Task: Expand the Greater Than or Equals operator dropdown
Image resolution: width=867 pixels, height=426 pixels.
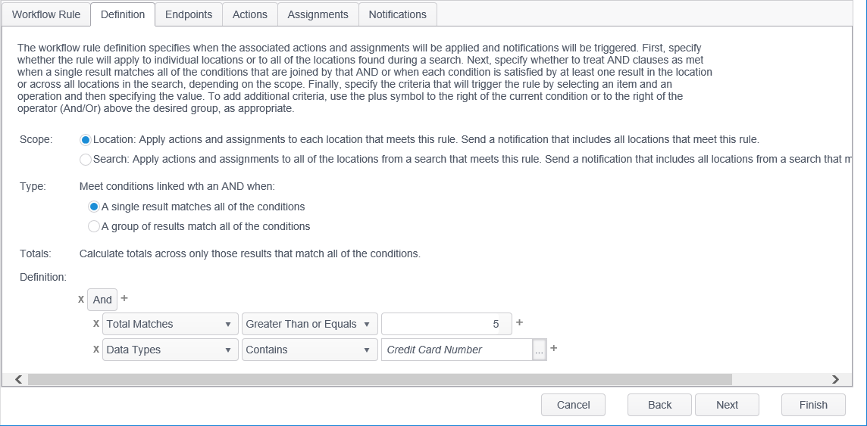Action: coord(309,324)
